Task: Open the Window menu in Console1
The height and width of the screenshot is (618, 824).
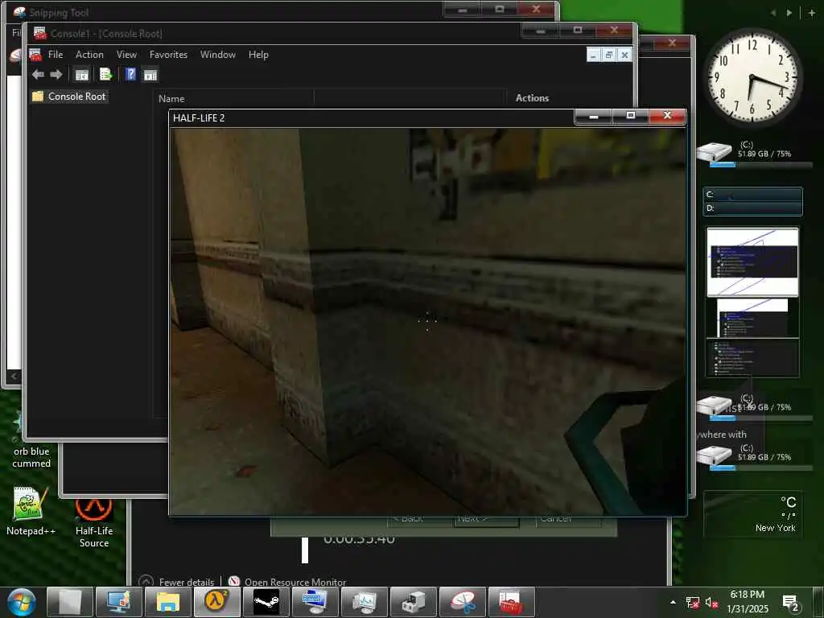Action: click(x=217, y=55)
